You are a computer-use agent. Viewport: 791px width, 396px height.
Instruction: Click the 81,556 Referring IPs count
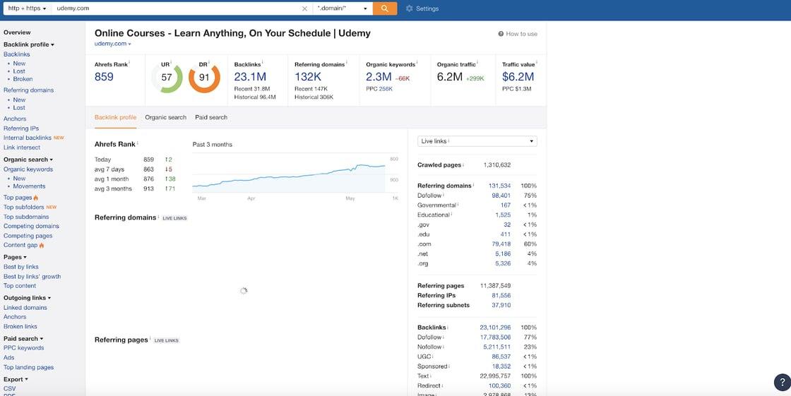pyautogui.click(x=501, y=296)
